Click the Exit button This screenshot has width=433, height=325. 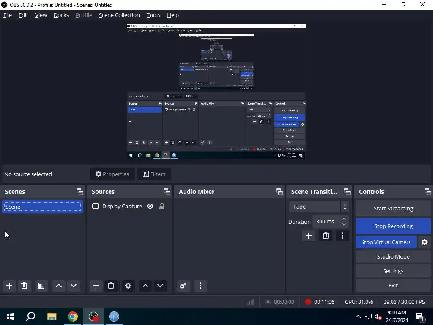[x=393, y=286]
